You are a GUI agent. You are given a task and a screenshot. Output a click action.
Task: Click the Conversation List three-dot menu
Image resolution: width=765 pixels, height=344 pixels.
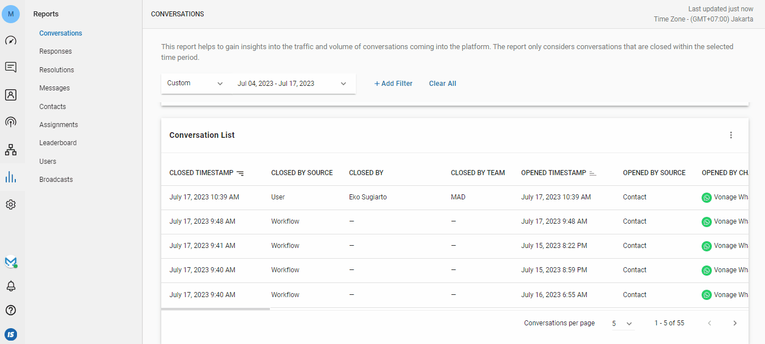point(730,135)
